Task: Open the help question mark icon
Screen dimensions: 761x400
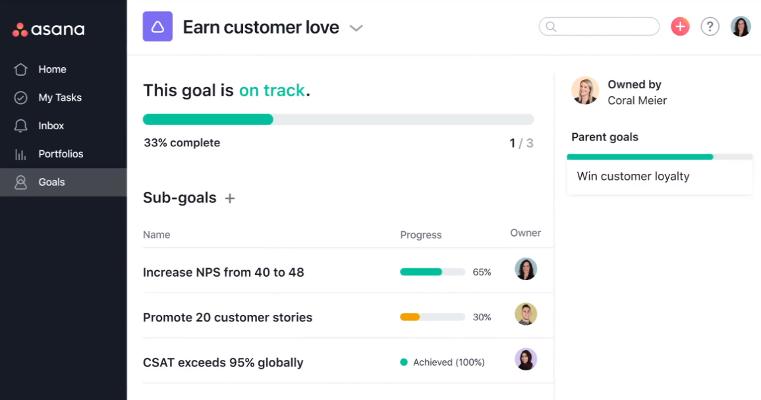Action: pyautogui.click(x=710, y=26)
